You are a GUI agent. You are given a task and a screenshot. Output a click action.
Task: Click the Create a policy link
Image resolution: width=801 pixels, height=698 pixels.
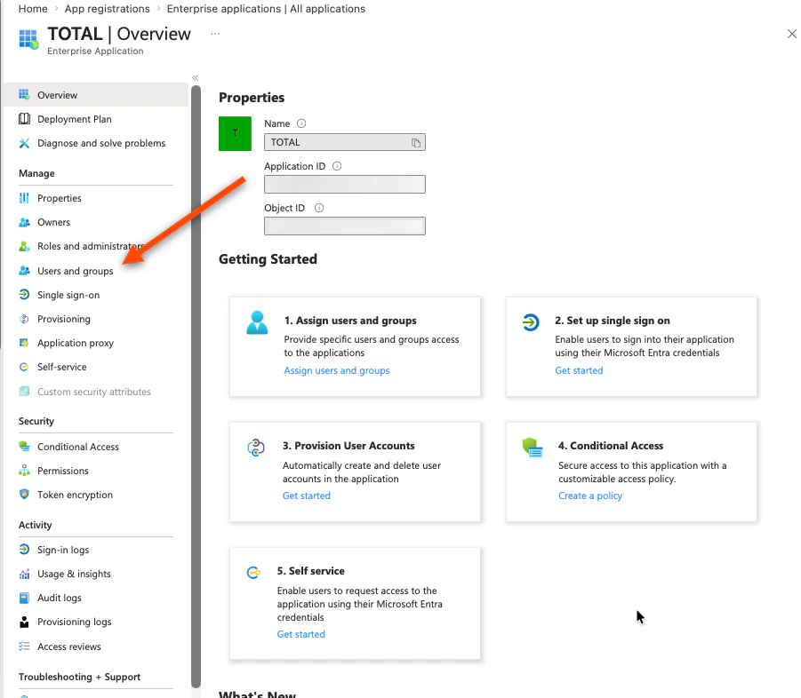click(590, 496)
